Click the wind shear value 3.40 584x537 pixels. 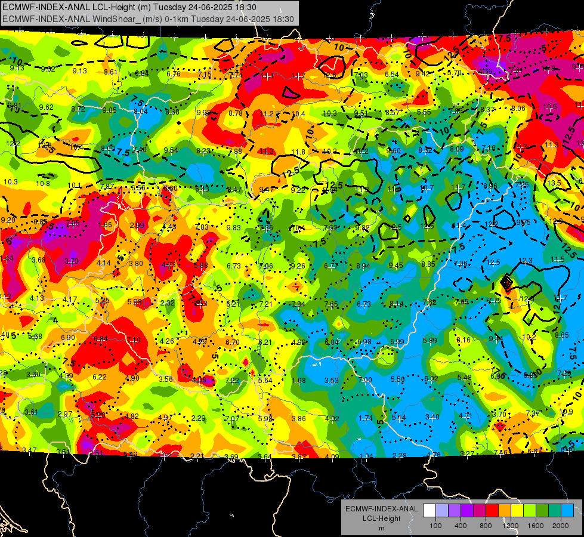tap(432, 416)
